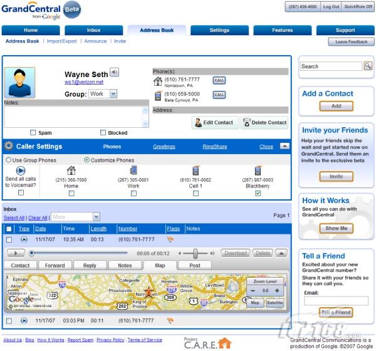Click the GrandCentral Beta logo
The width and height of the screenshot is (376, 351).
click(x=41, y=10)
